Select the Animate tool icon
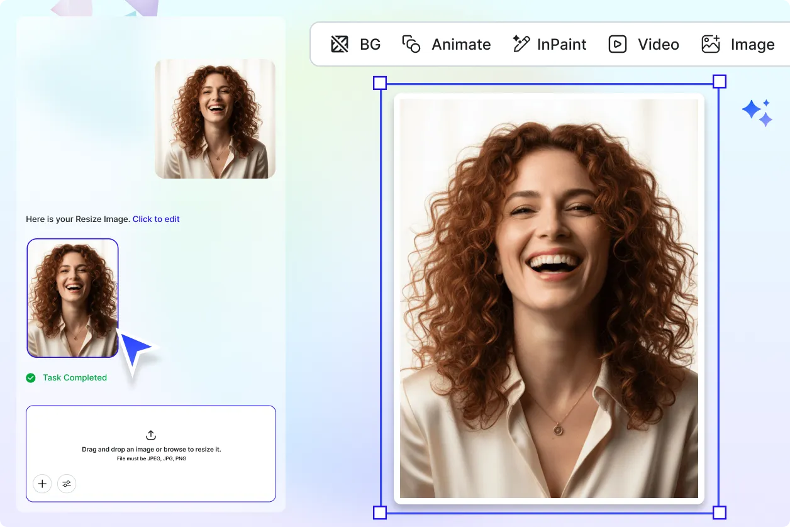The height and width of the screenshot is (527, 790). click(x=411, y=45)
